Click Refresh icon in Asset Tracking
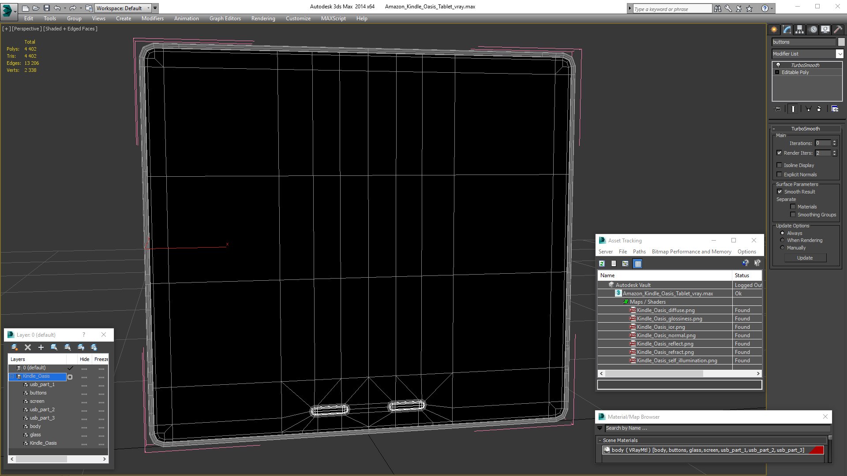The image size is (847, 476). [x=602, y=264]
